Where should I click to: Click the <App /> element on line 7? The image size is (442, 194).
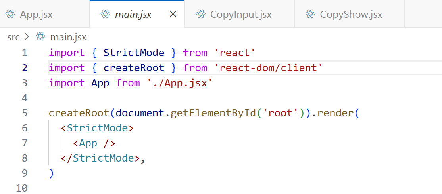[x=94, y=143]
